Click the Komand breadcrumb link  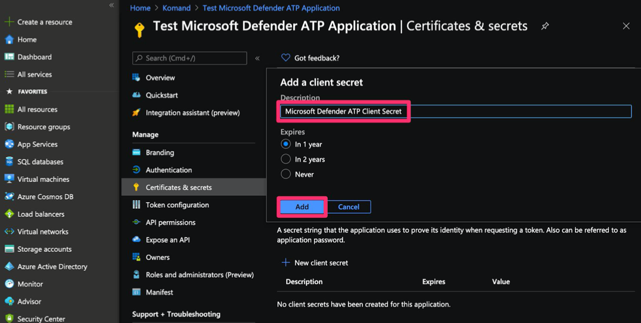(x=177, y=8)
